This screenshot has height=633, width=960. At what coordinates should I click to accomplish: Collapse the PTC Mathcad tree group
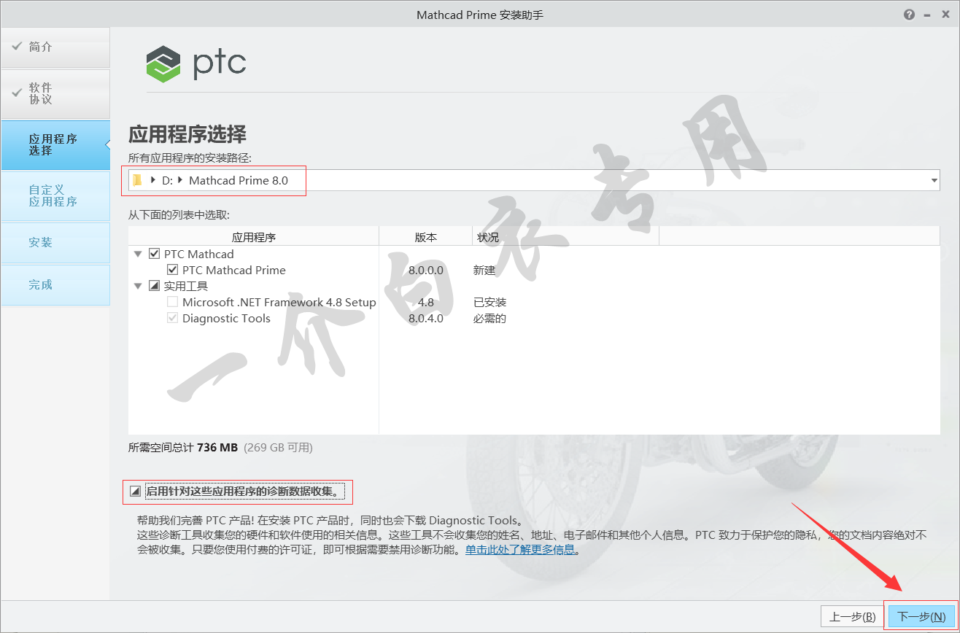[138, 254]
